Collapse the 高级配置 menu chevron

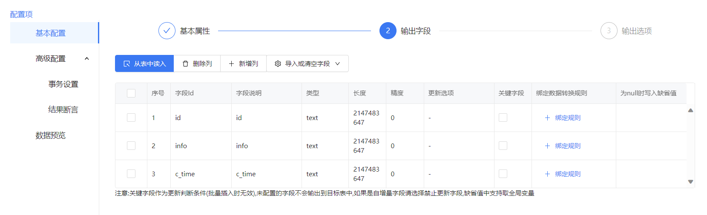(x=87, y=59)
